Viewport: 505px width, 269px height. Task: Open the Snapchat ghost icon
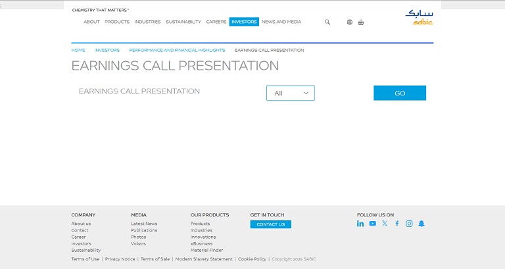point(421,224)
